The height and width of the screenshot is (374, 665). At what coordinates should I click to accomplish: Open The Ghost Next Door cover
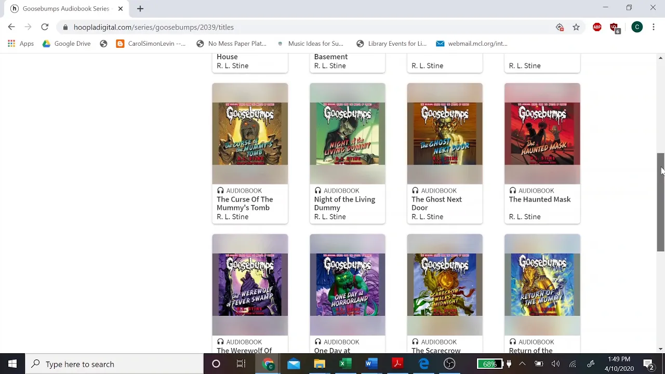coord(445,133)
